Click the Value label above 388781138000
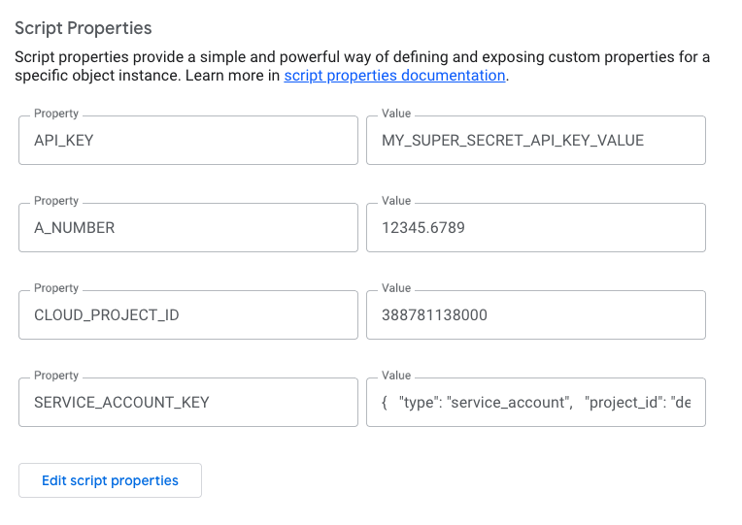Image resolution: width=742 pixels, height=525 pixels. click(x=396, y=288)
